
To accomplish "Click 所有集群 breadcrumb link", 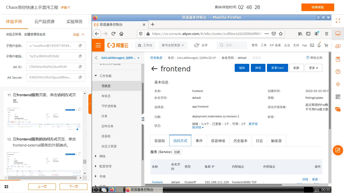I will pyautogui.click(x=156, y=58).
